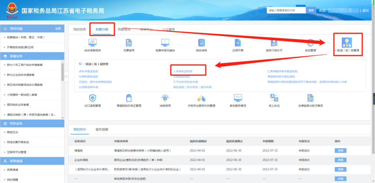Open 石脑油、燃料油消费税退税 link
The height and width of the screenshot is (183, 375).
tap(95, 82)
